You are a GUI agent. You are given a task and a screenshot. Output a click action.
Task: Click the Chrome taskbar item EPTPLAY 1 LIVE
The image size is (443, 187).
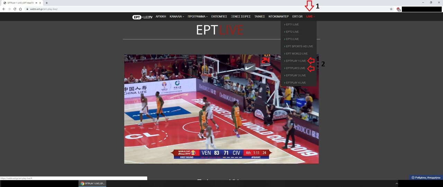(x=92, y=184)
